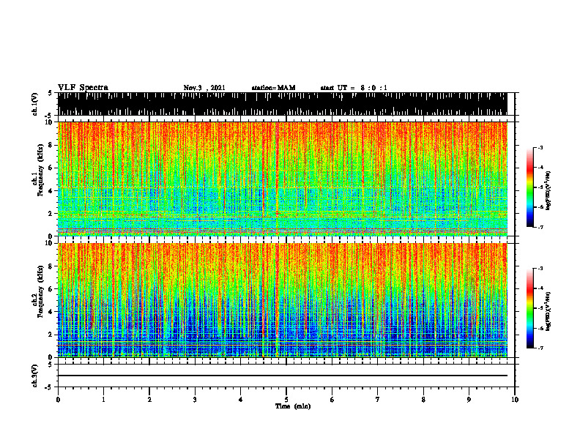Click the ch.1 "Frequency (kHz)" axis label
580x448 pixels.
[40, 170]
